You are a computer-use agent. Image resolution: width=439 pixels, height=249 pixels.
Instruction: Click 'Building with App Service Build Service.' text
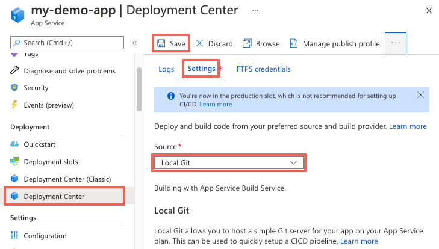220,188
